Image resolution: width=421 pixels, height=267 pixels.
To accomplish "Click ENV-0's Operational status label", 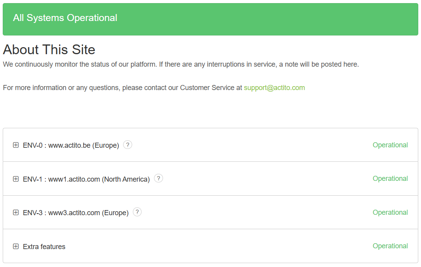I will pyautogui.click(x=390, y=145).
